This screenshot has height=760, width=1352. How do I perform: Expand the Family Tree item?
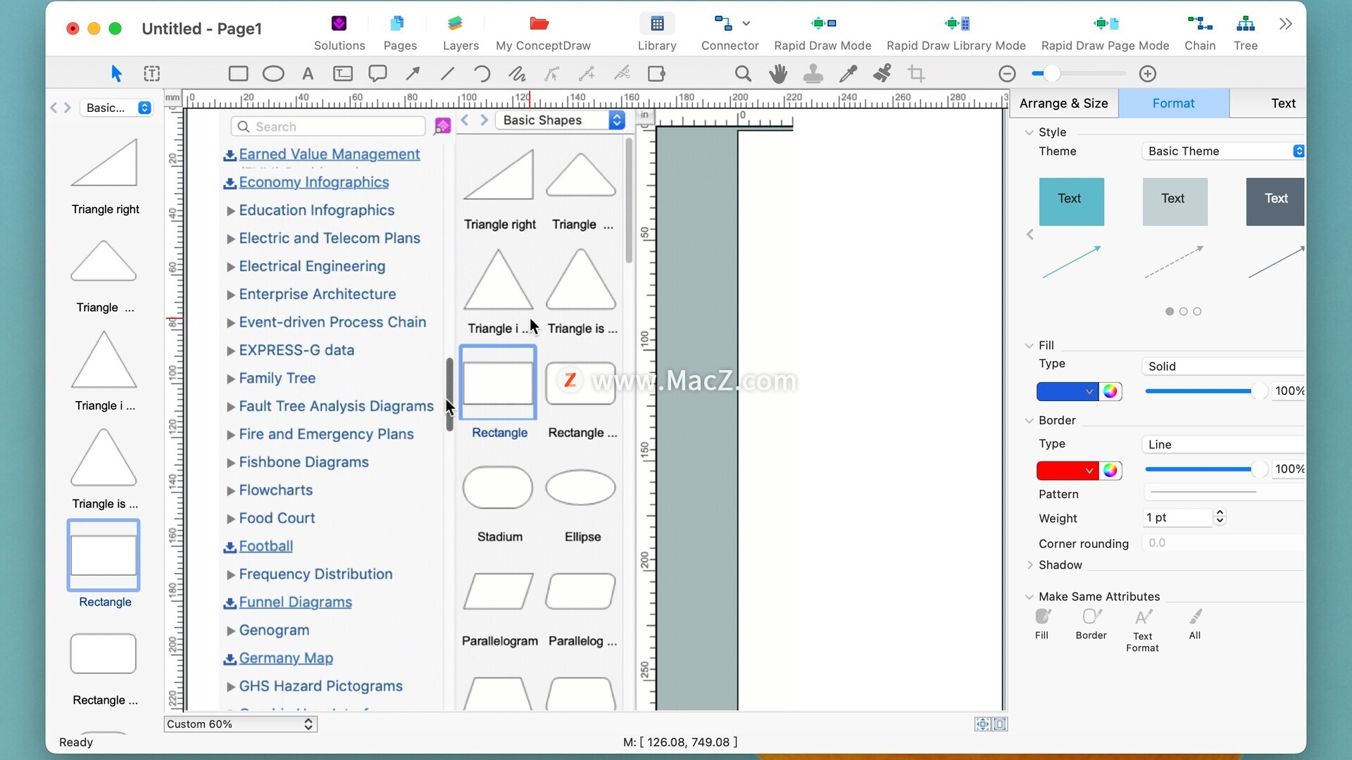[x=230, y=379]
